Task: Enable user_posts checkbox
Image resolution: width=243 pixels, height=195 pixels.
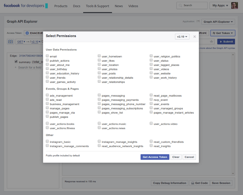Action: (99, 73)
